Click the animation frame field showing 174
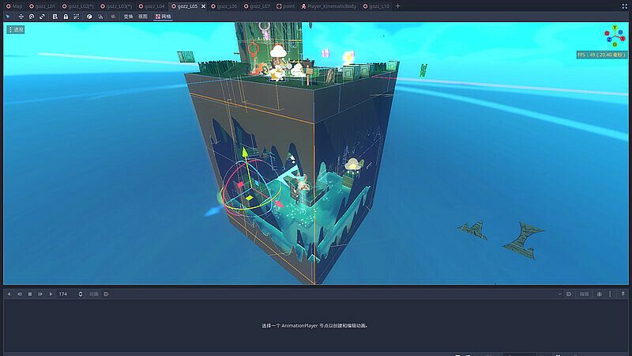632x356 pixels. point(69,294)
